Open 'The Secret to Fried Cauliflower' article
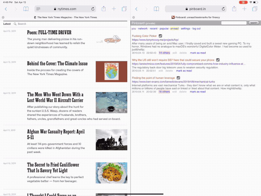This screenshot has width=261, height=196. [x=53, y=168]
